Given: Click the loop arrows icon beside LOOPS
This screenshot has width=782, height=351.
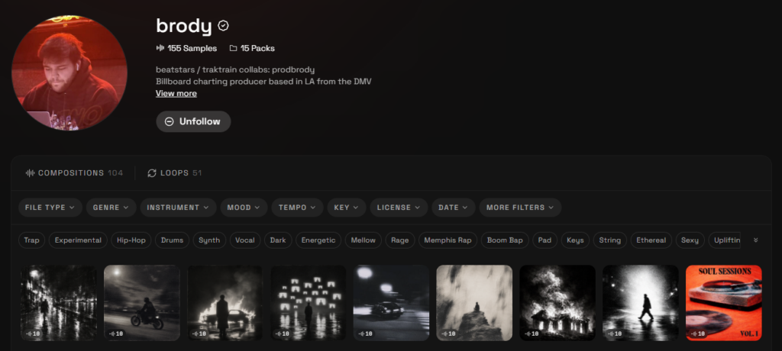Looking at the screenshot, I should tap(152, 173).
